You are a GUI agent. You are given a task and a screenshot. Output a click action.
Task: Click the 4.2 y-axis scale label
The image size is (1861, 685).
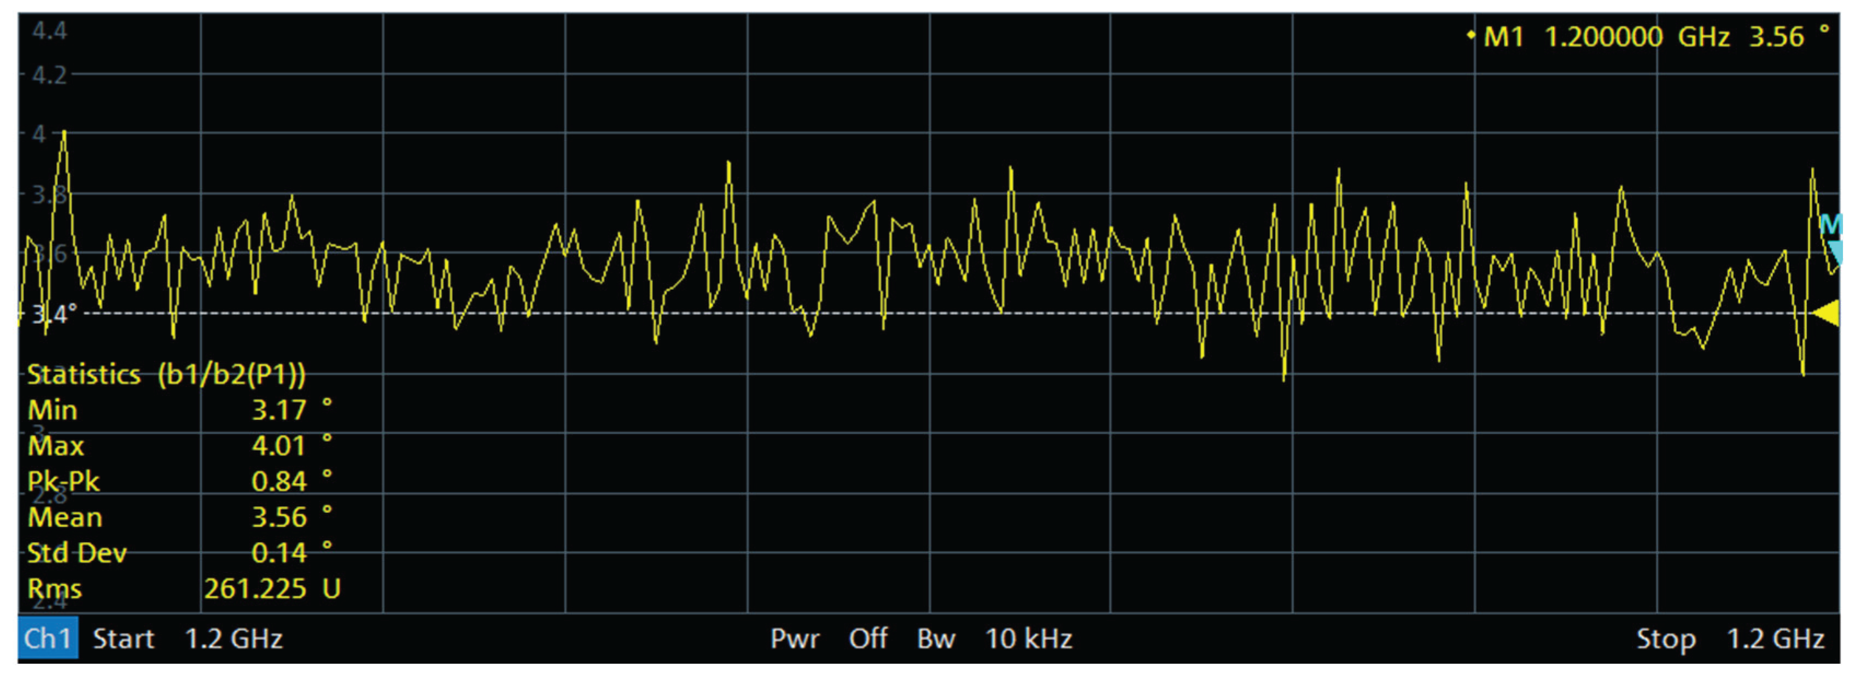coord(49,74)
